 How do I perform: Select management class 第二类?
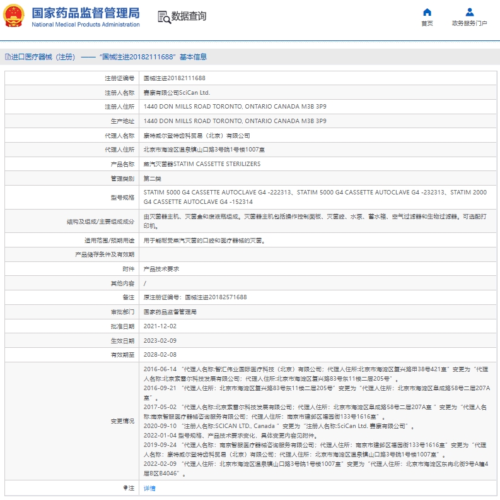tap(152, 179)
